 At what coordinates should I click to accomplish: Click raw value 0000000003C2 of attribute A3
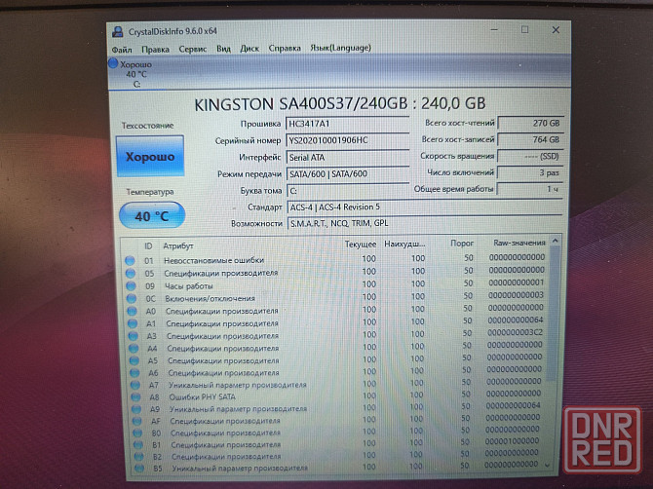[516, 332]
